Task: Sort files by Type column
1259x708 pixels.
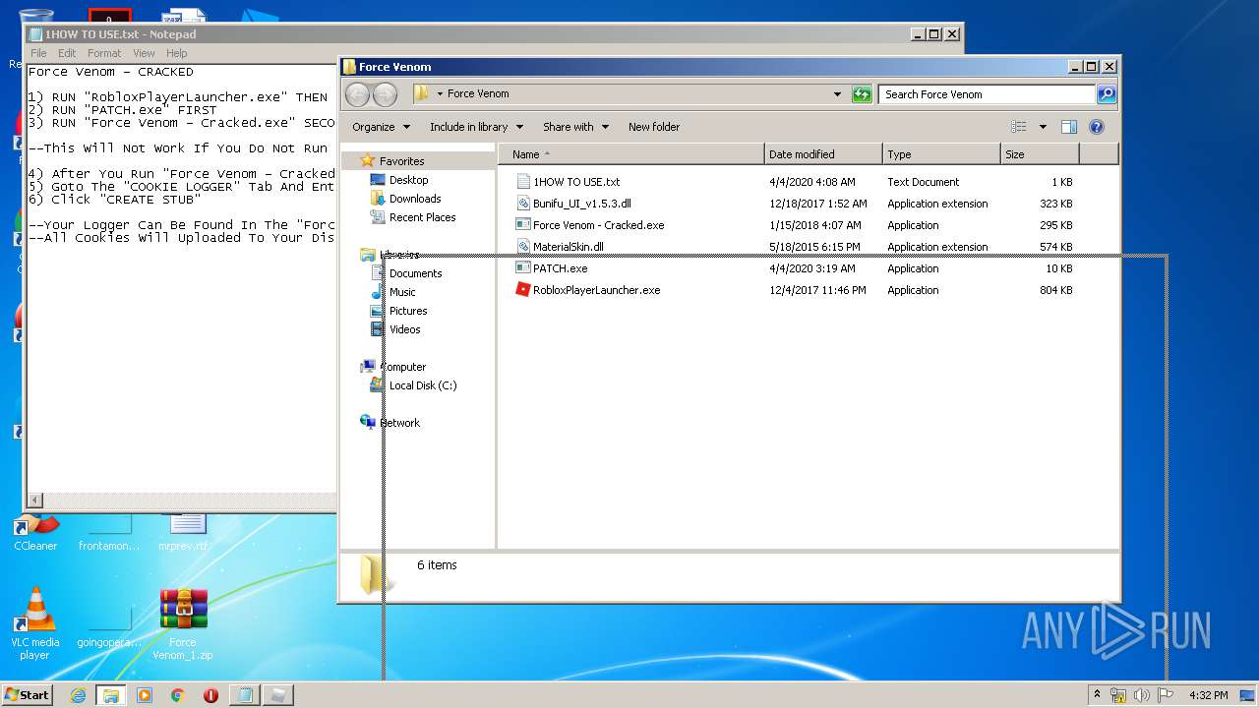Action: [x=941, y=154]
